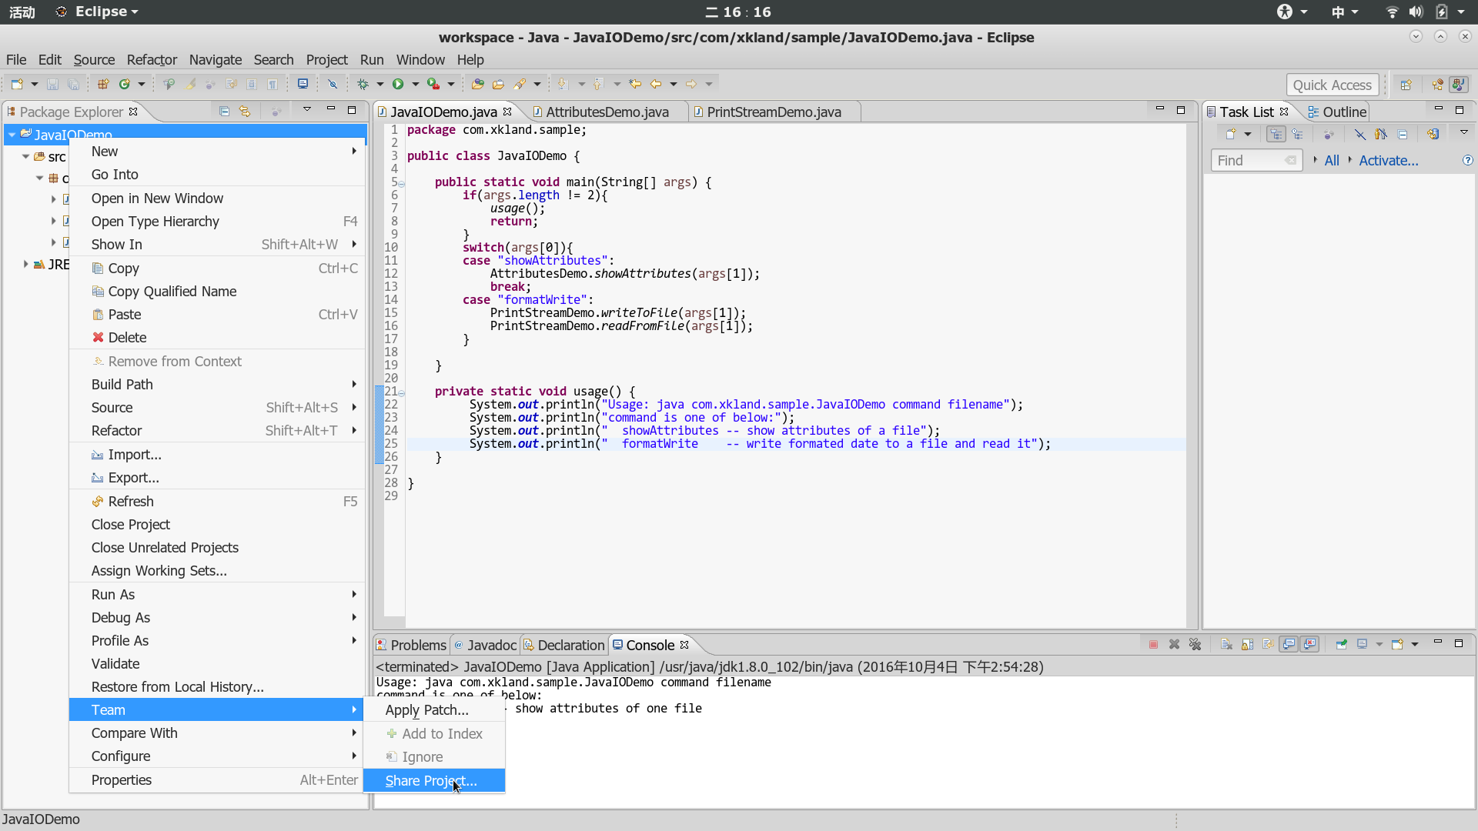This screenshot has width=1478, height=831.
Task: Click the Open Task folder toolbar icon
Action: coord(499,84)
